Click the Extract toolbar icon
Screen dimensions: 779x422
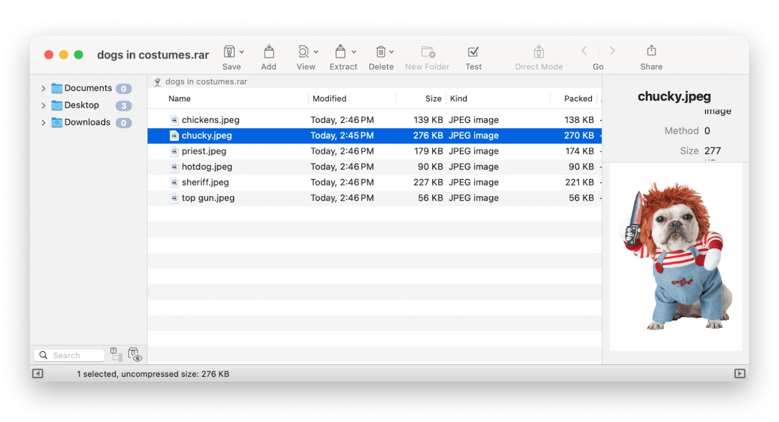click(x=341, y=51)
